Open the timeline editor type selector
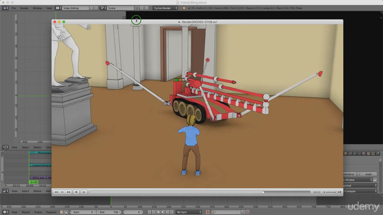The image size is (383, 215). (x=5, y=212)
